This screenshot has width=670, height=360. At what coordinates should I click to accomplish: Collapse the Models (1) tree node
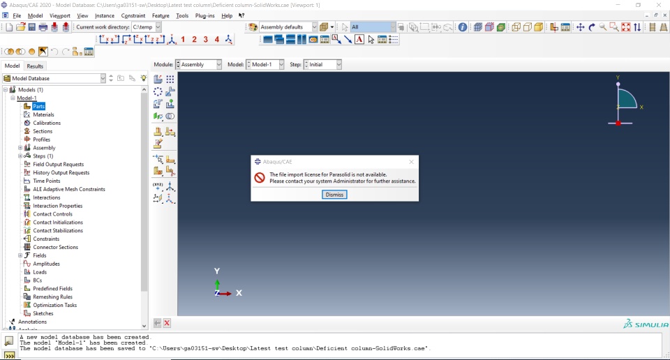click(x=6, y=90)
